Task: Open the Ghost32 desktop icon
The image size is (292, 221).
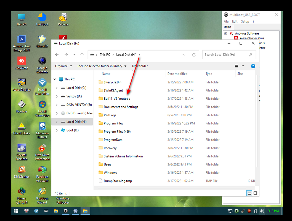Action: [x=42, y=41]
